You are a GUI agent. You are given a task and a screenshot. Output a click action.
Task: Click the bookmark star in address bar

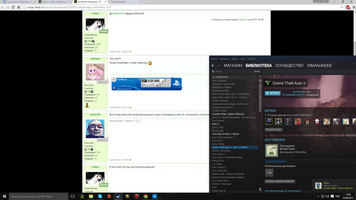342,7
